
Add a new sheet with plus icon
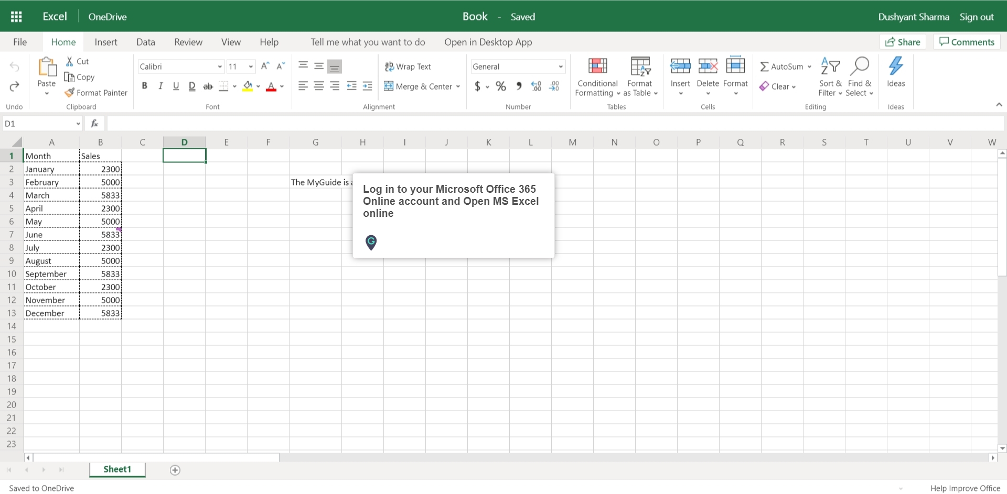pos(175,470)
